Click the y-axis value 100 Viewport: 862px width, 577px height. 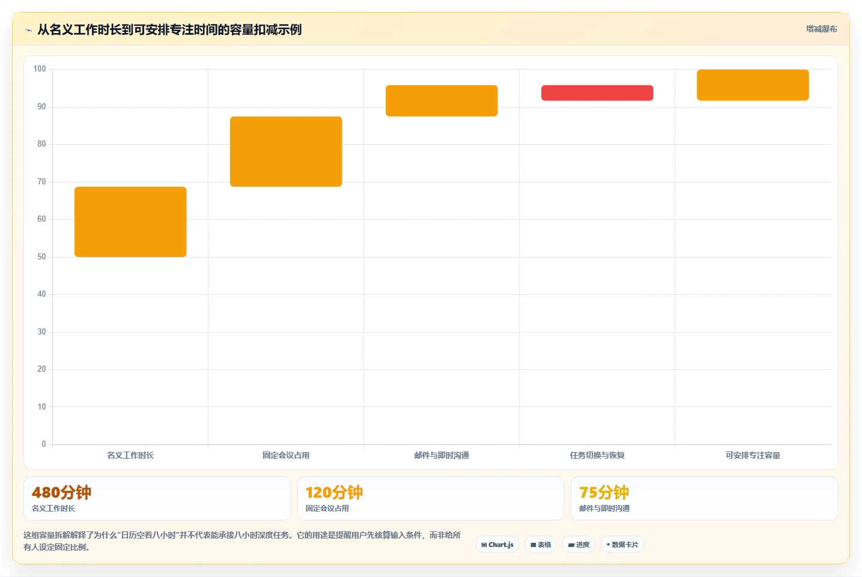(x=40, y=69)
